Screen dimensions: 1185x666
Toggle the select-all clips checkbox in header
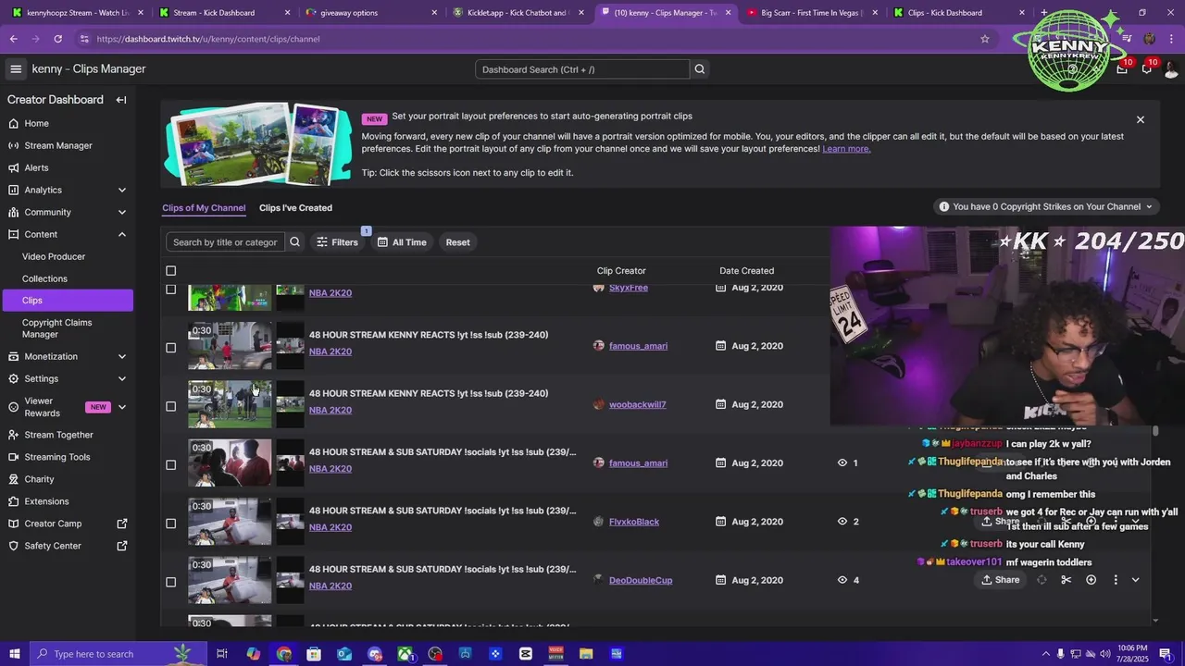click(x=170, y=271)
